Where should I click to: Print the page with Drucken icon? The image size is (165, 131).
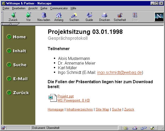[x=104, y=15]
